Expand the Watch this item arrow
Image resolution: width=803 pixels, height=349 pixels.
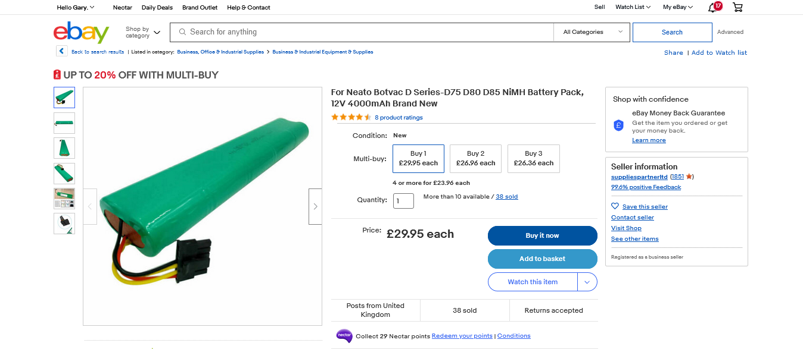[587, 282]
